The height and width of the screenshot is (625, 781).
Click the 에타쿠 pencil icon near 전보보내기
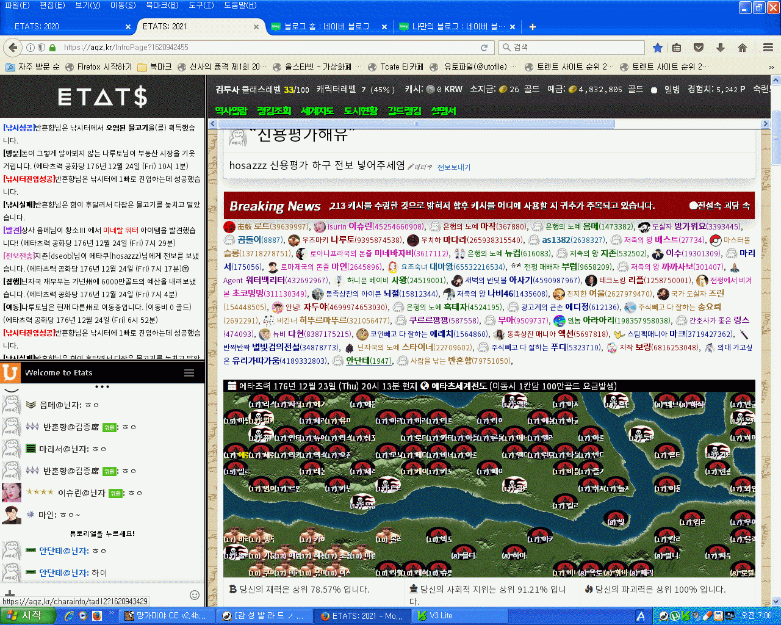[411, 167]
